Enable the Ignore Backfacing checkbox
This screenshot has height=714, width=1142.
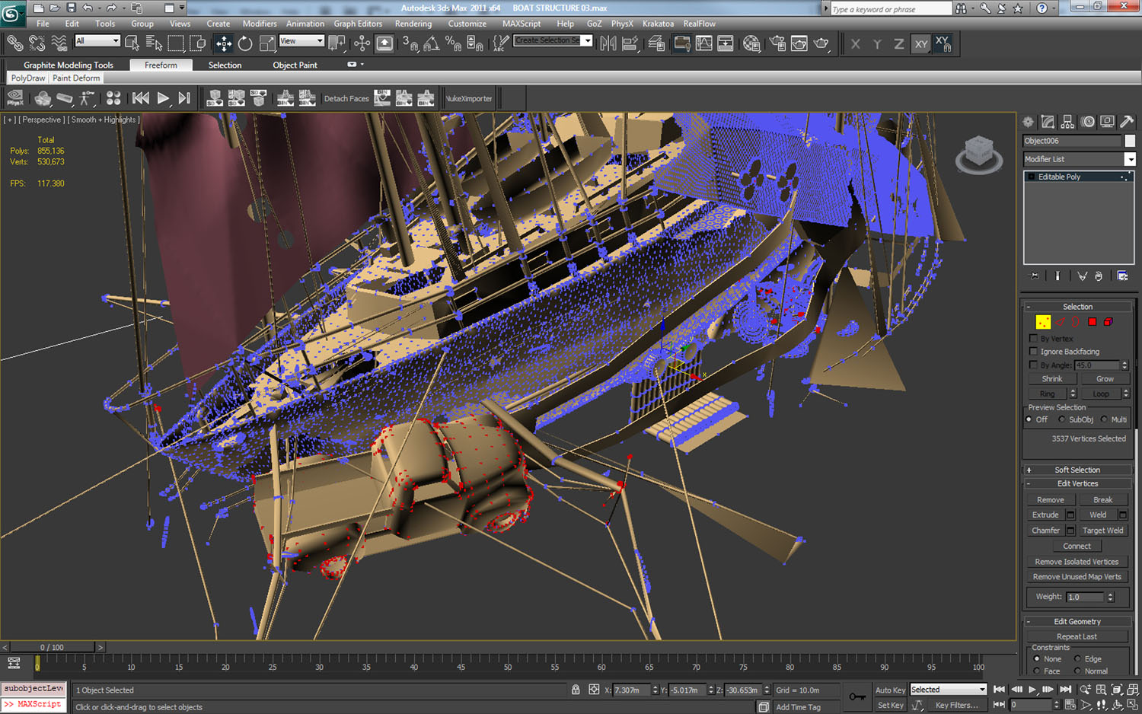(x=1034, y=351)
